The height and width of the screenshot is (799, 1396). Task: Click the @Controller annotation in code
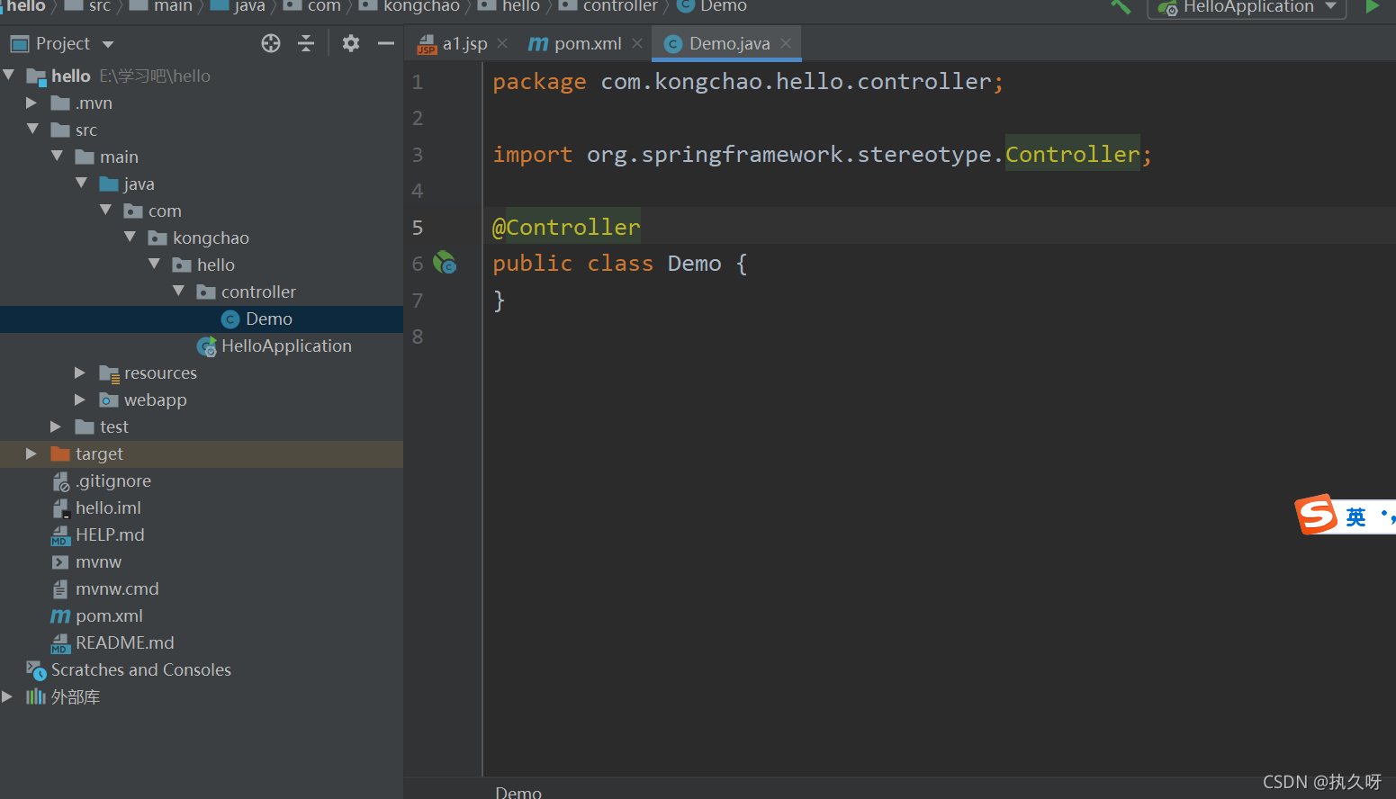(x=566, y=227)
